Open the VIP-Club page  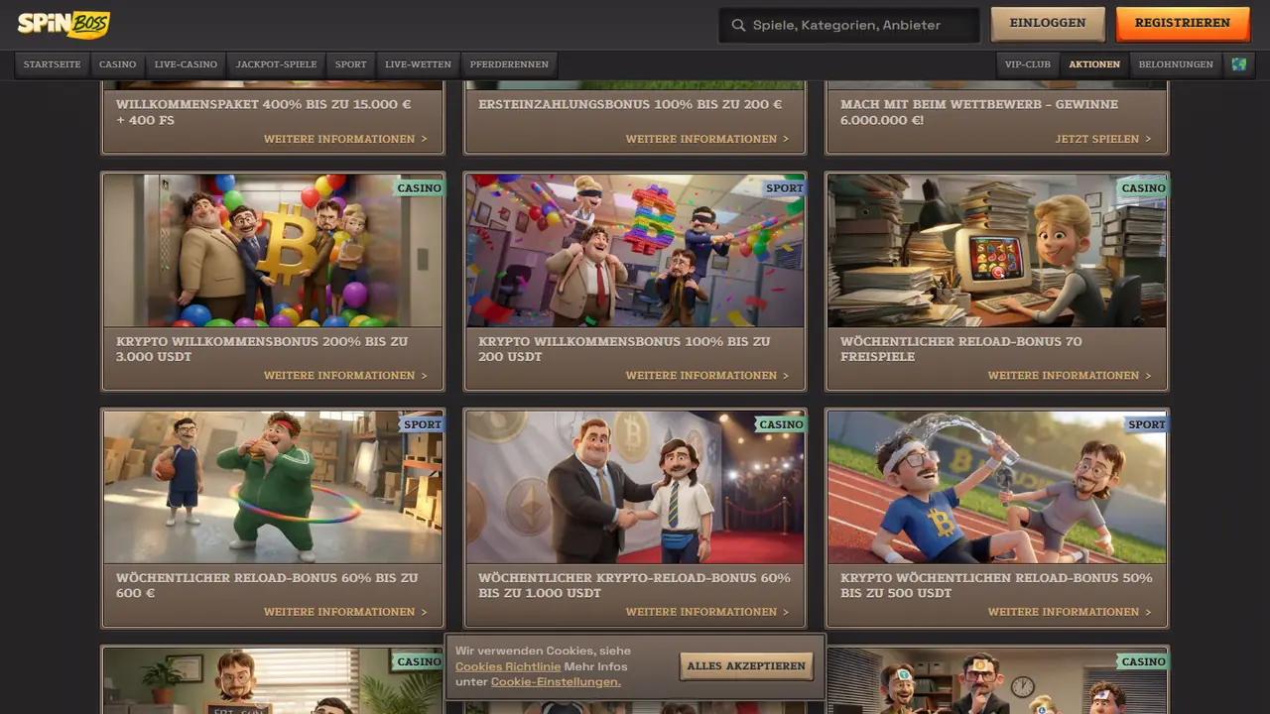pyautogui.click(x=1028, y=64)
